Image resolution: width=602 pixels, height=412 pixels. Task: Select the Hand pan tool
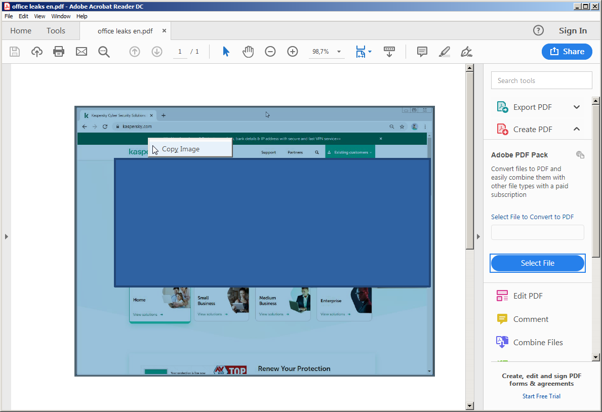click(x=248, y=52)
